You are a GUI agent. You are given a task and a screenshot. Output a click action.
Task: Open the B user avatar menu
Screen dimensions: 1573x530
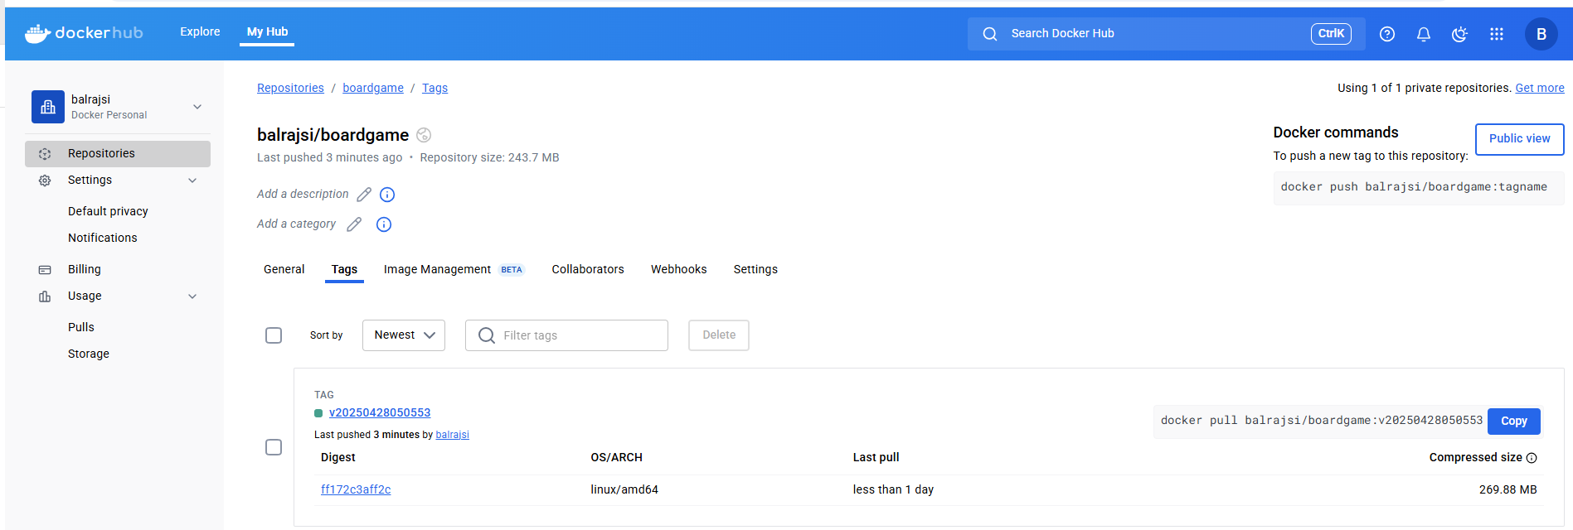coord(1541,34)
